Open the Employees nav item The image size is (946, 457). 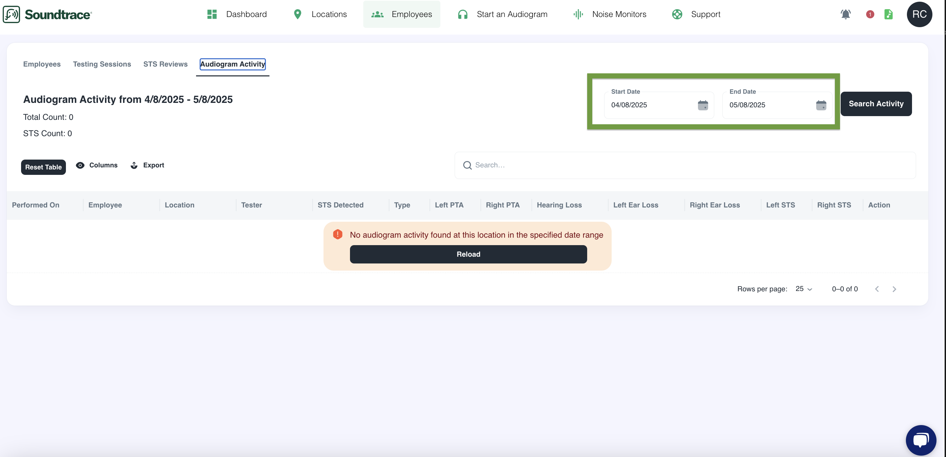401,14
